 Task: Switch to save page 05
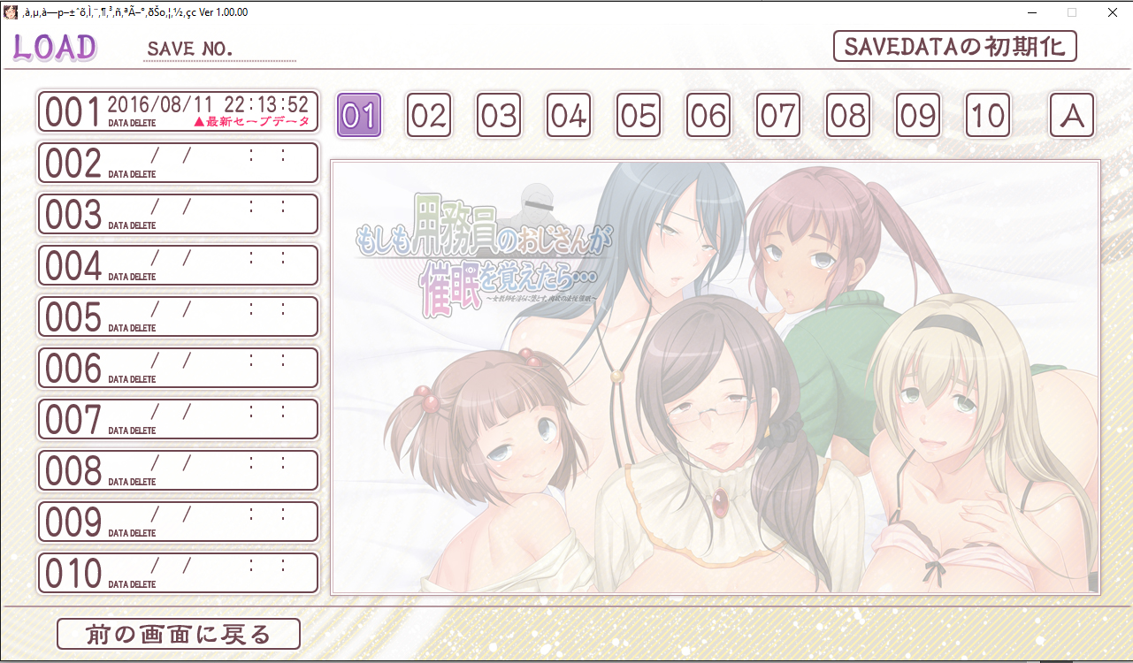pyautogui.click(x=639, y=115)
